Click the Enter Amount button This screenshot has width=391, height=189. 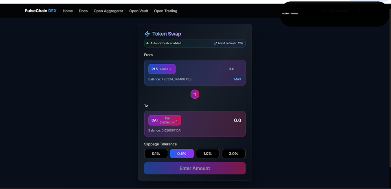point(195,168)
